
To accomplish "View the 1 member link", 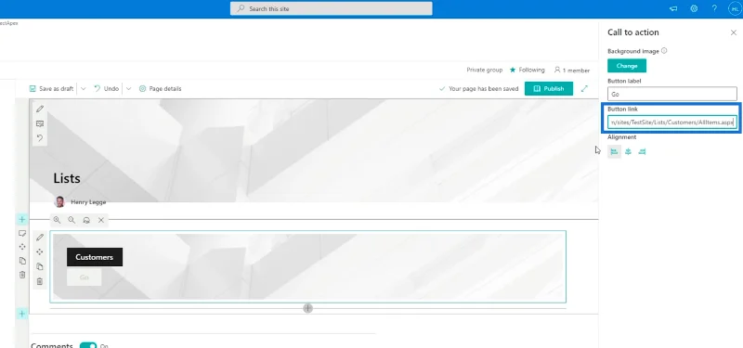I will [x=571, y=71].
